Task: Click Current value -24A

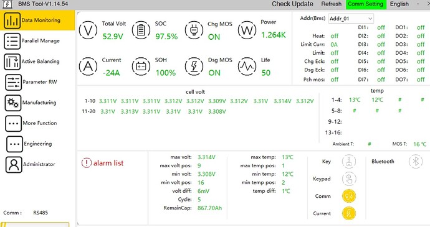Action: [111, 73]
